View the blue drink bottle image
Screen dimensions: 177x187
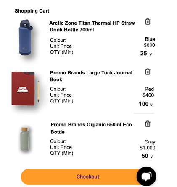coord(26,37)
